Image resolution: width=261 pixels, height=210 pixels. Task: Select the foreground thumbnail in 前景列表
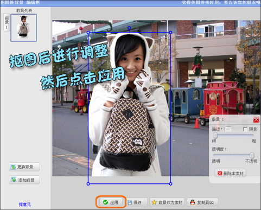[24, 28]
